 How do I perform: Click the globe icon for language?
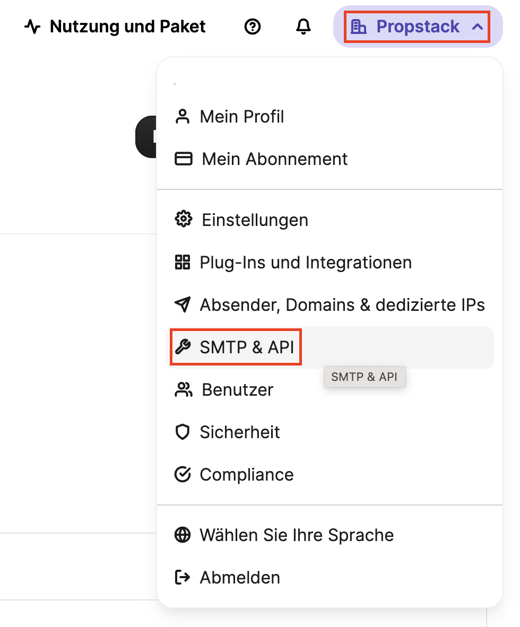click(x=183, y=535)
